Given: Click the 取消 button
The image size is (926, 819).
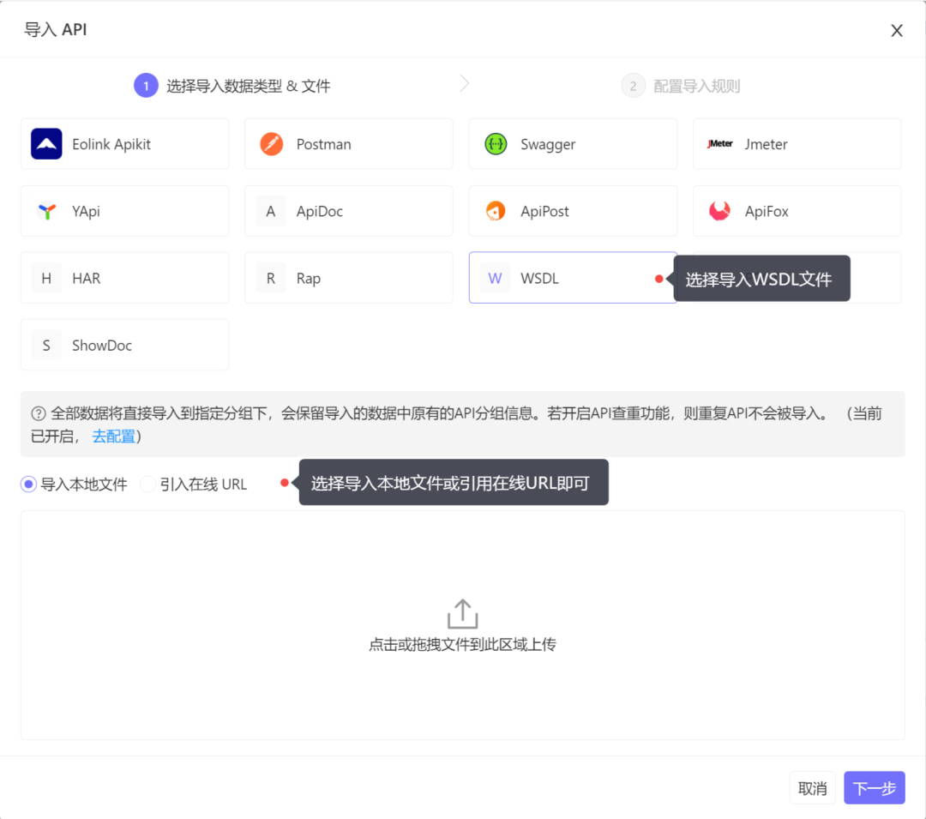Looking at the screenshot, I should 812,788.
